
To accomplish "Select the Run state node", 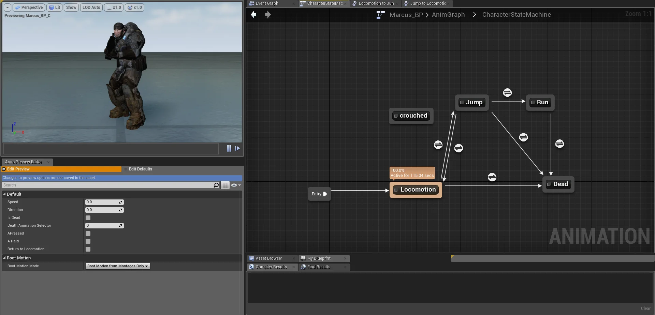I will [x=540, y=102].
